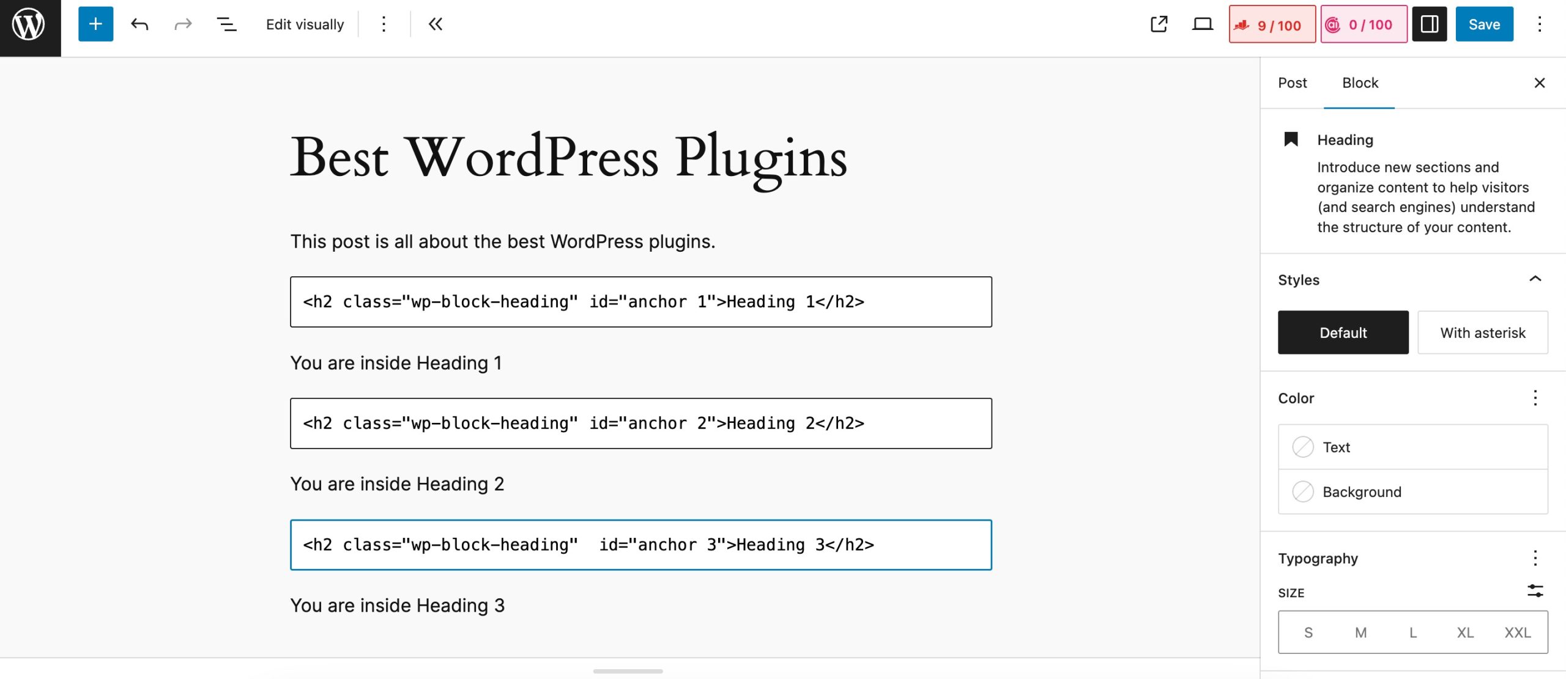Choose font size L
Image resolution: width=1566 pixels, height=679 pixels.
1413,633
